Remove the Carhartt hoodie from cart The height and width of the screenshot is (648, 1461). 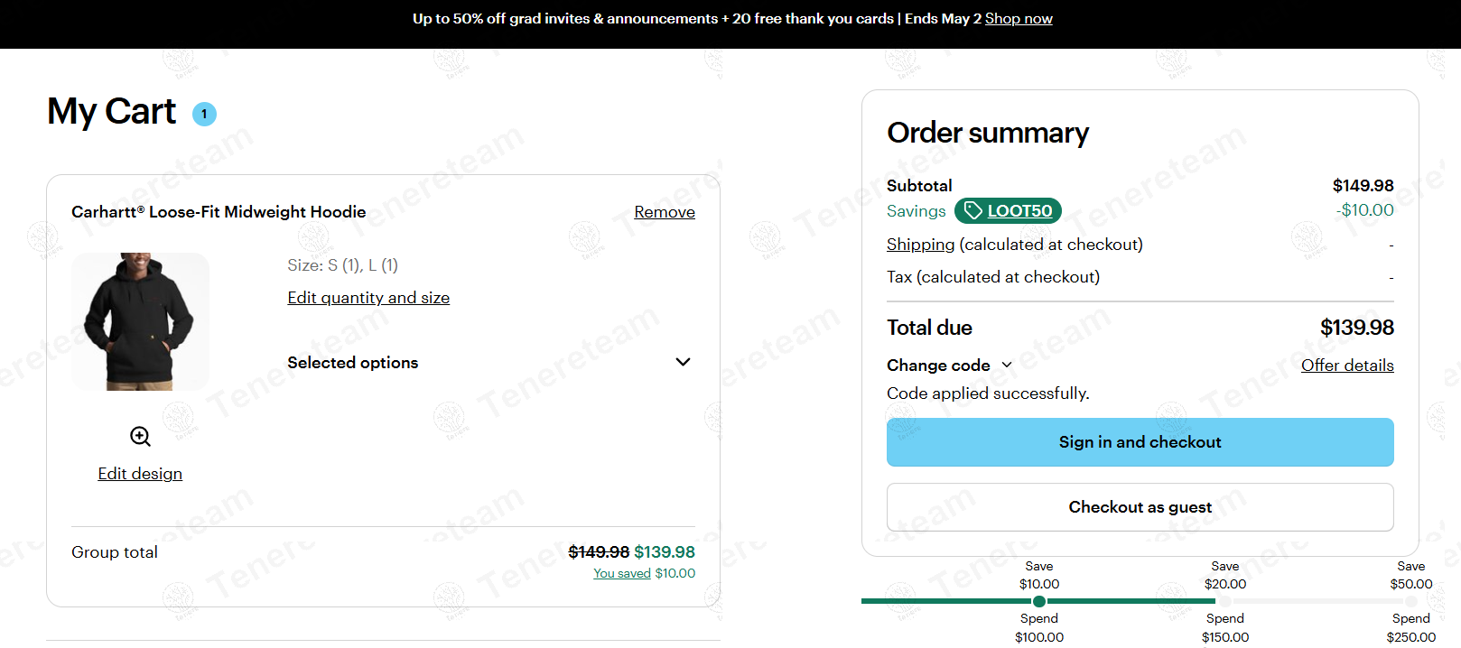(x=664, y=212)
